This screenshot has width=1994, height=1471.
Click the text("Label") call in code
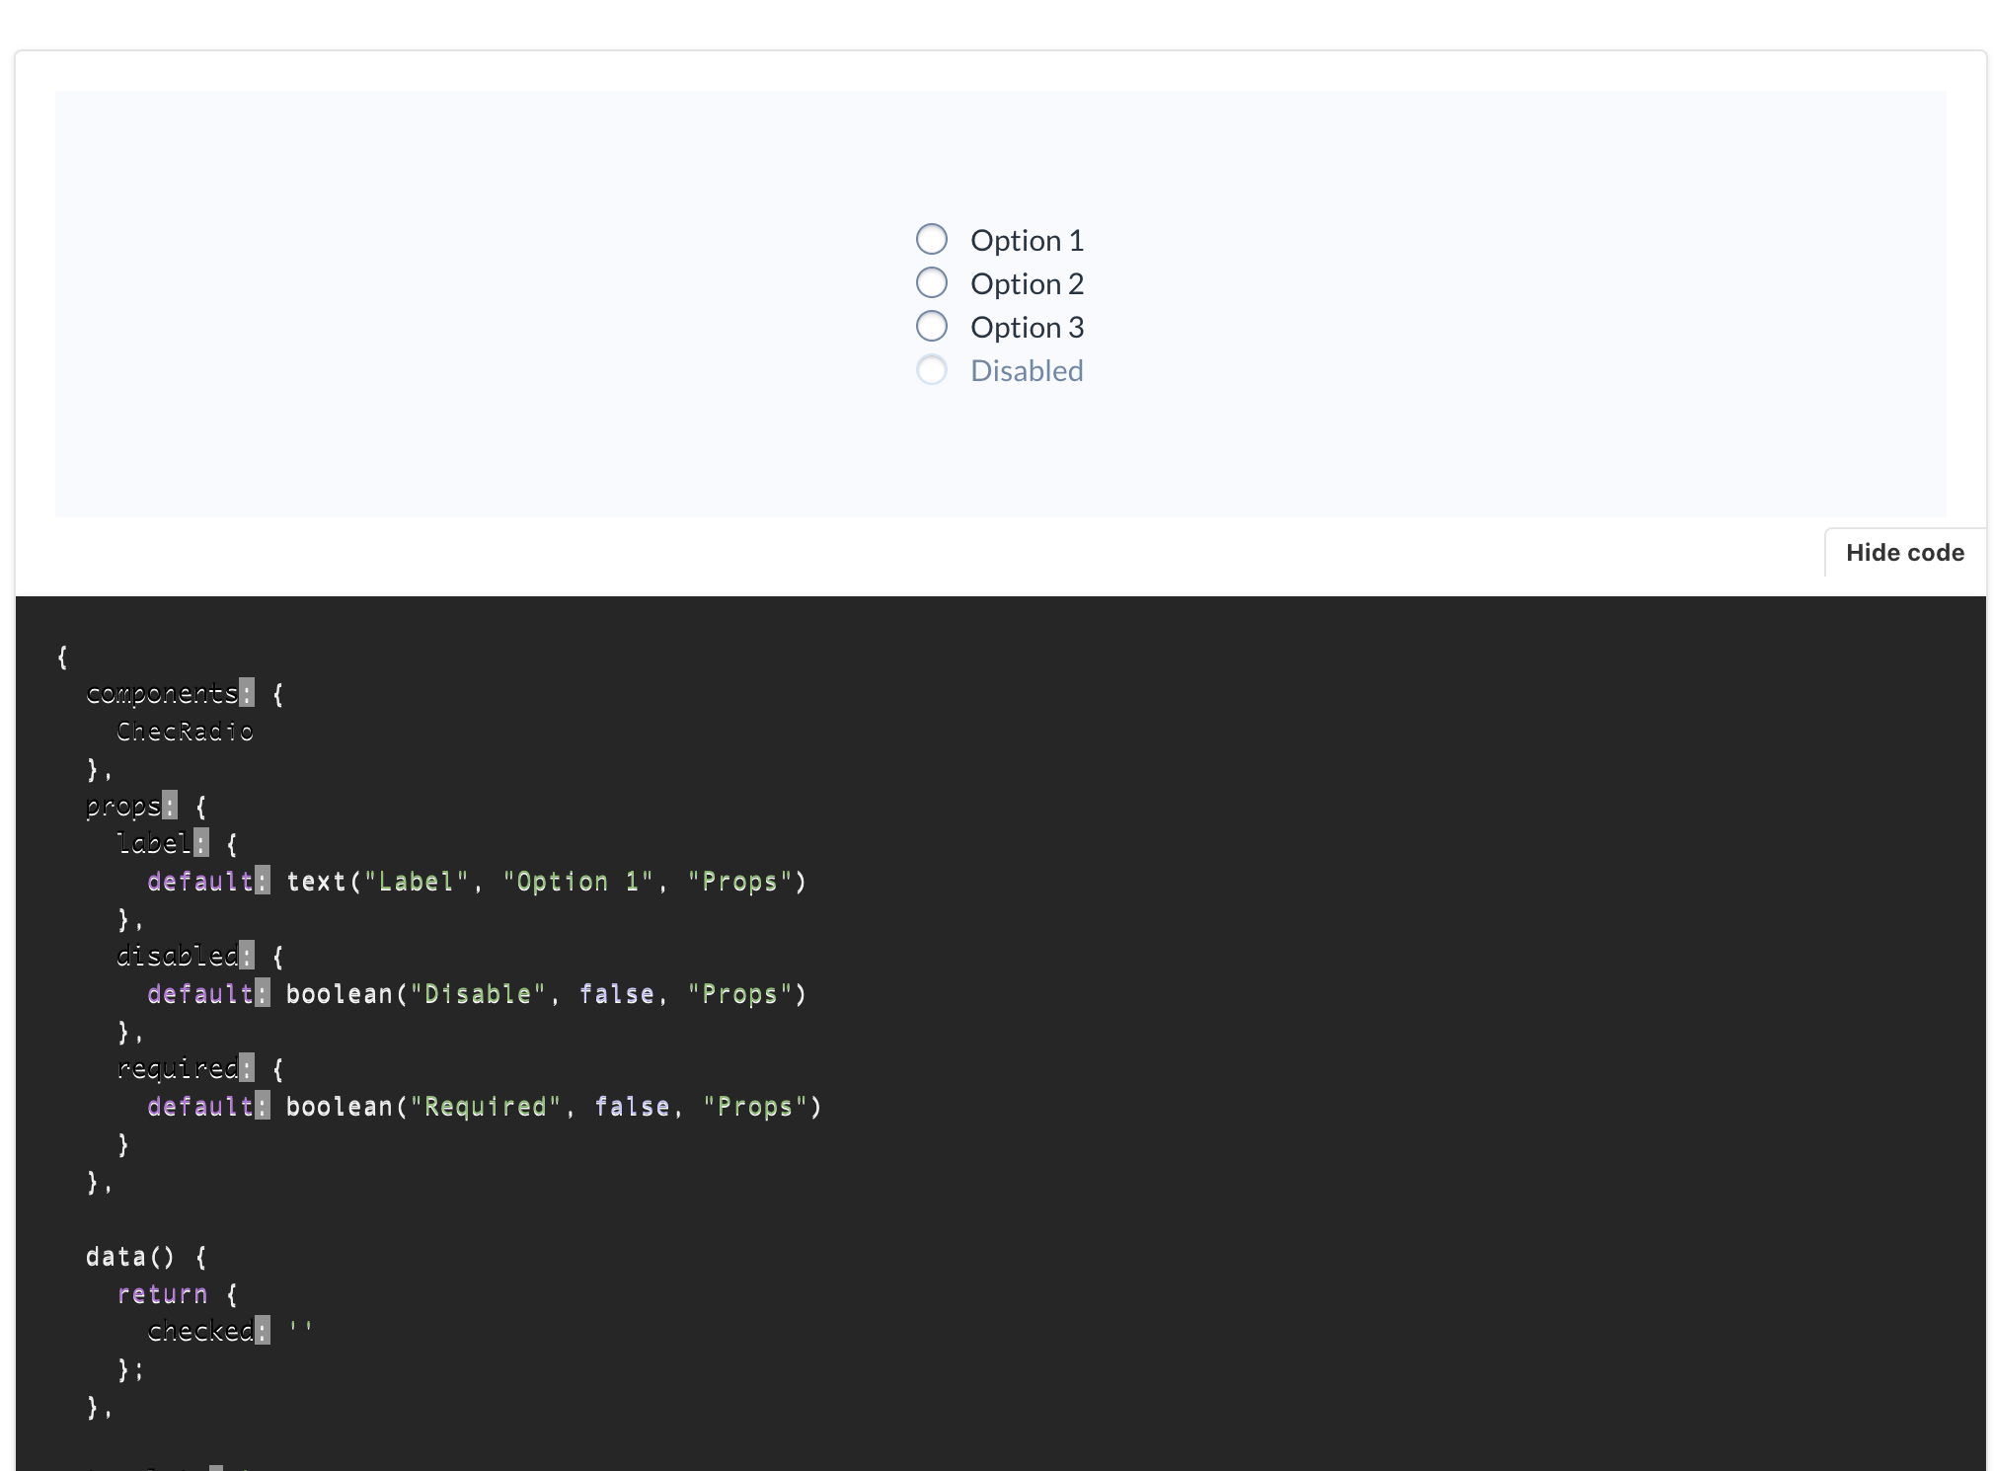pyautogui.click(x=370, y=881)
